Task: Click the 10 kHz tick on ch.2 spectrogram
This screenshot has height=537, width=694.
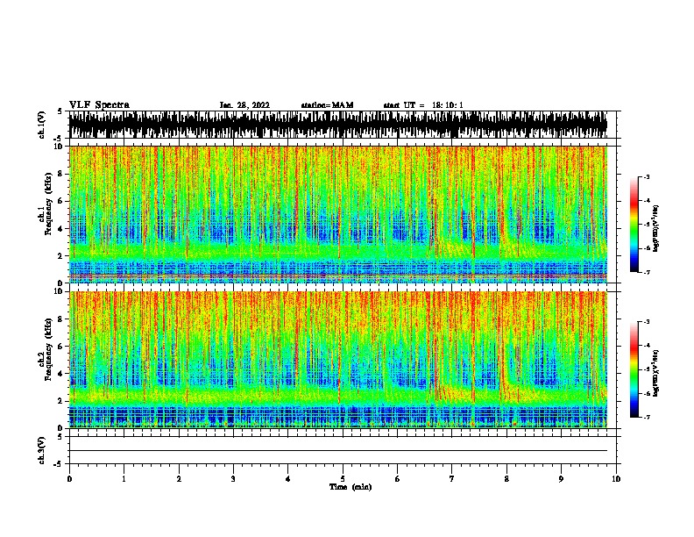Action: coord(59,291)
